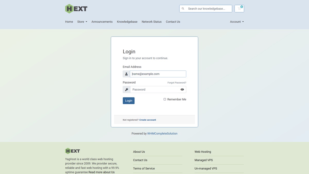Enable the Remember Me checkbox
This screenshot has height=174, width=309.
pyautogui.click(x=165, y=99)
